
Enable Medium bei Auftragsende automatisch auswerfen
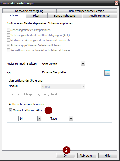point(8,40)
